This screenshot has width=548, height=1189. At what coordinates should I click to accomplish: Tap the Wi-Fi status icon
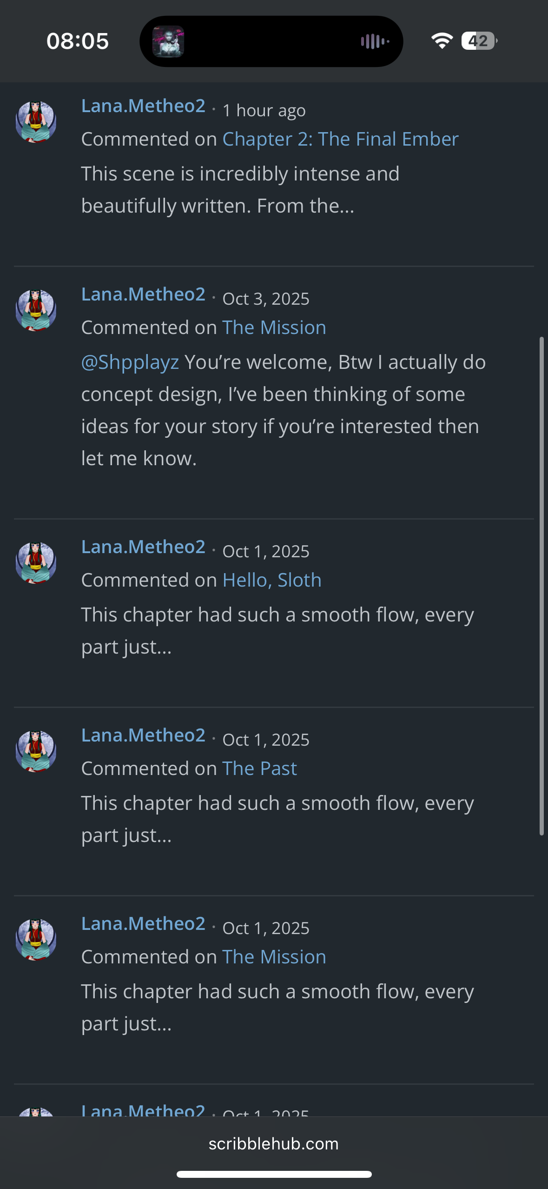pos(442,41)
